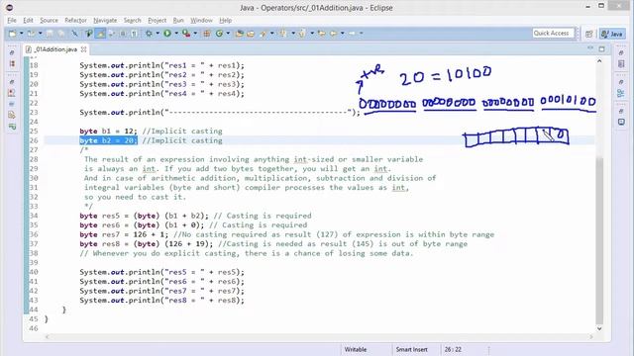This screenshot has height=356, width=634.
Task: Open the Search dropdown arrow
Action: [x=271, y=34]
